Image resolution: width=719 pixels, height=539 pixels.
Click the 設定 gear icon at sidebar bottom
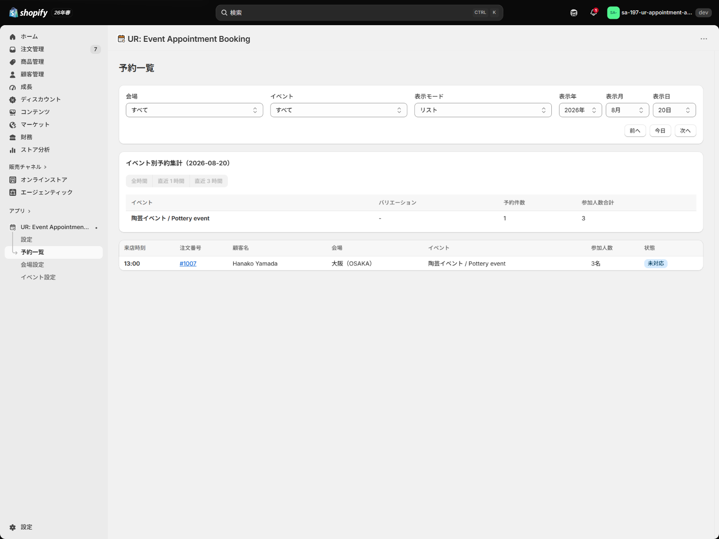click(x=13, y=527)
